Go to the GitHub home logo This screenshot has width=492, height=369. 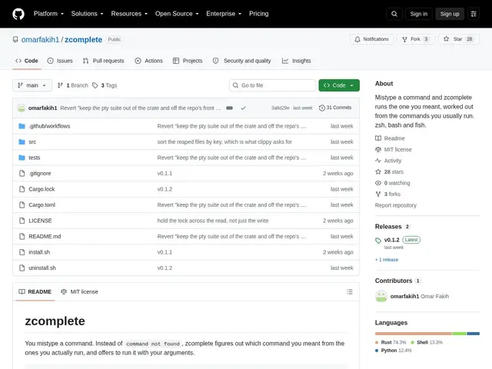click(18, 14)
